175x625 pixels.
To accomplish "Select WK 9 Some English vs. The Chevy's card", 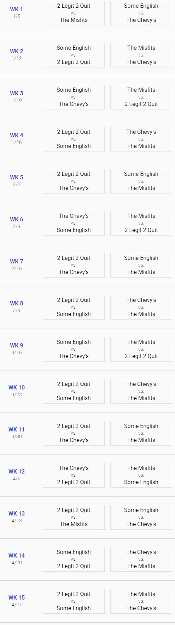I will click(x=74, y=349).
